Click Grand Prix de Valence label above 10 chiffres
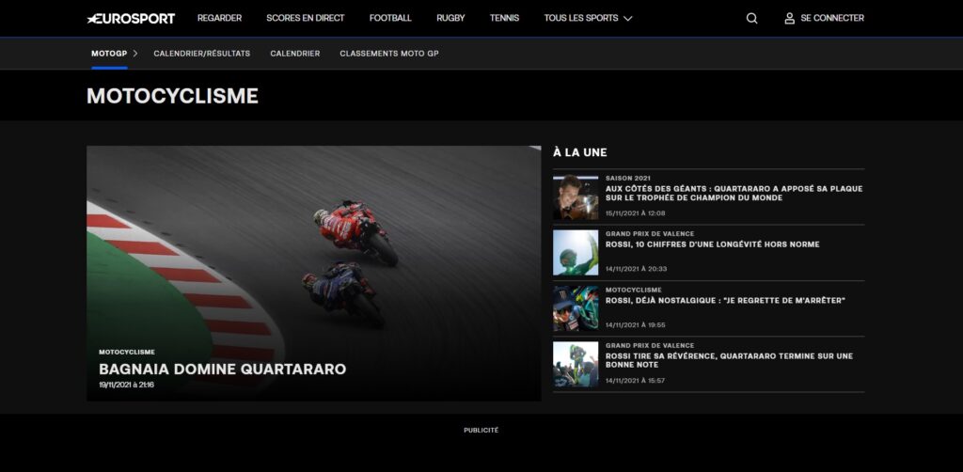 tap(650, 234)
